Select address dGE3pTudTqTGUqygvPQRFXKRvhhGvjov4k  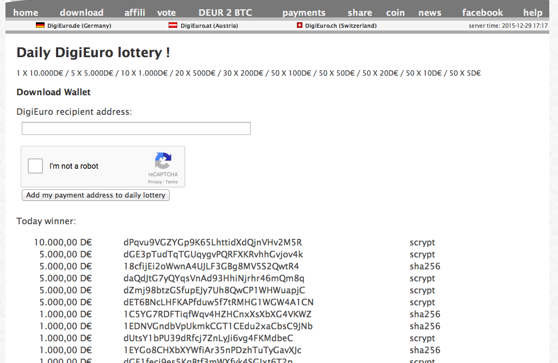[x=213, y=254]
